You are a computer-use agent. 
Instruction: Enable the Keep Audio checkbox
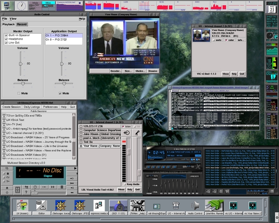[x=125, y=184]
